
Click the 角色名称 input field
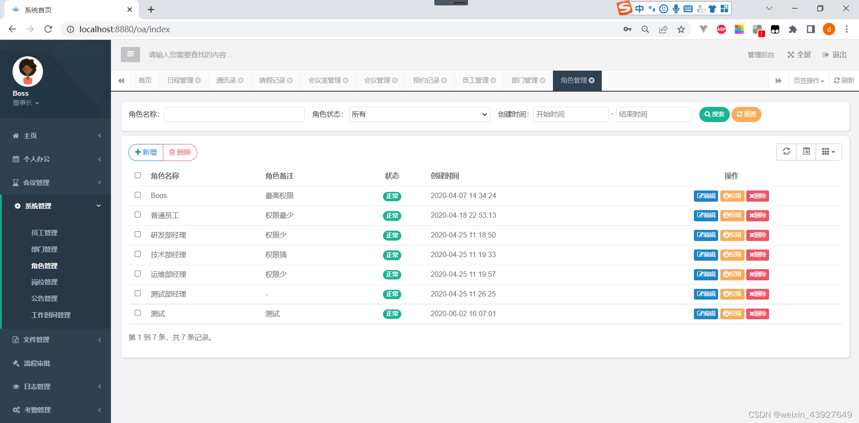tap(234, 114)
